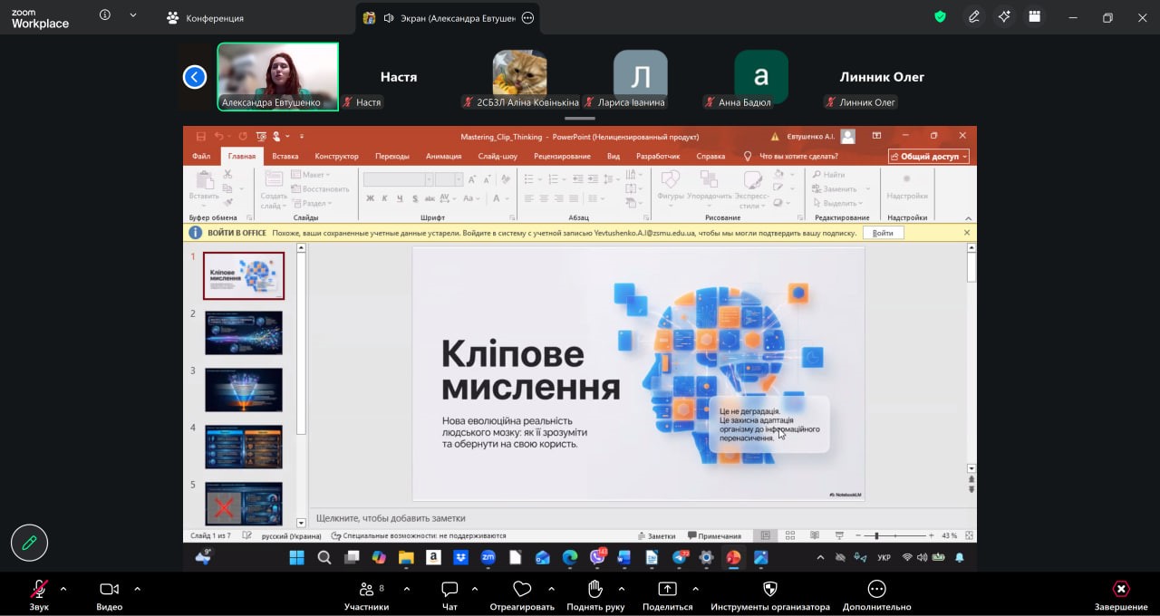Unmute microphone with the Звук button
The width and height of the screenshot is (1160, 616).
pyautogui.click(x=39, y=590)
